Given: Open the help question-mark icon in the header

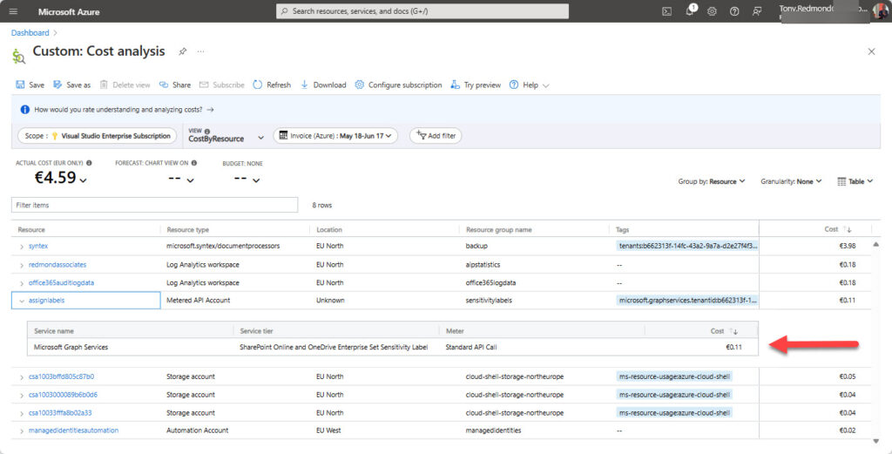Looking at the screenshot, I should tap(734, 11).
